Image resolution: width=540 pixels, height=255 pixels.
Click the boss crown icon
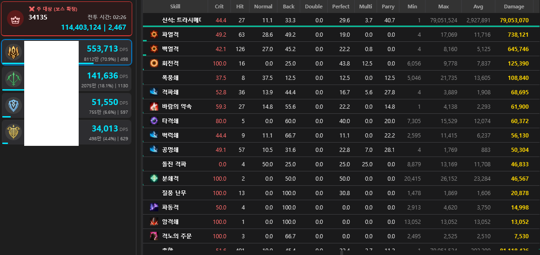[x=16, y=20]
